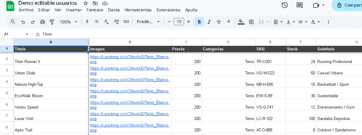
Task: Toggle italic formatting
Action: tap(209, 22)
